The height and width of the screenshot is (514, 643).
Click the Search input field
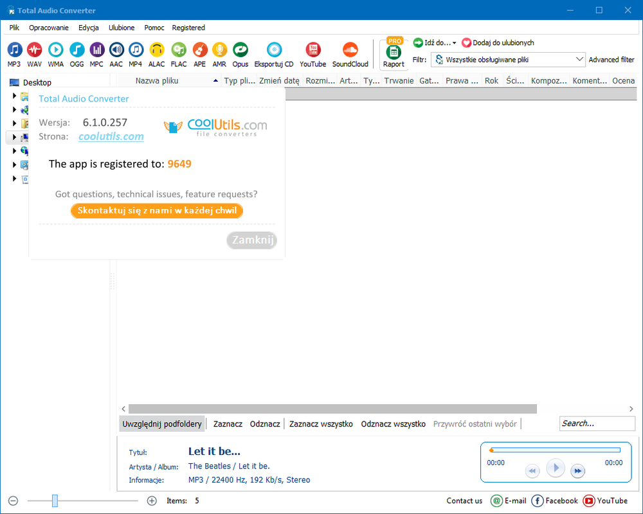click(597, 423)
